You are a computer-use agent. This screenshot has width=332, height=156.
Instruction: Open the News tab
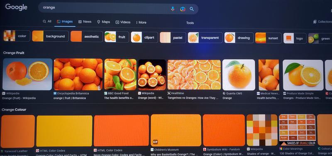(x=85, y=22)
